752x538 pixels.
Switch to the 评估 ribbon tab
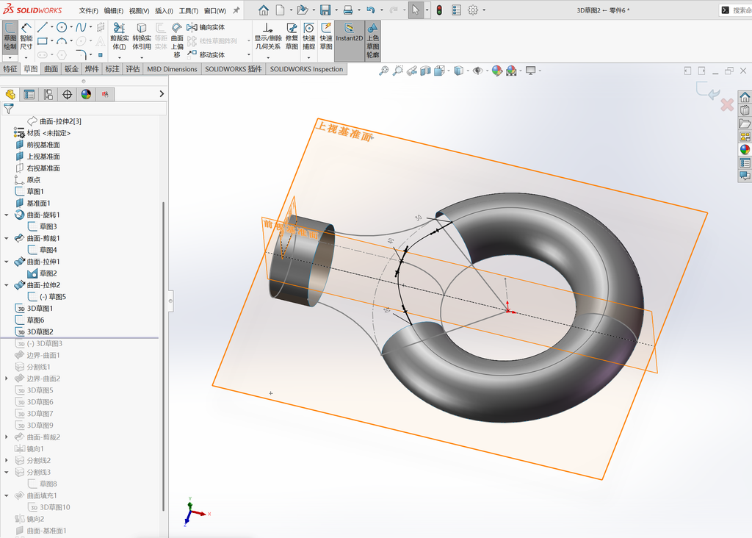point(133,69)
